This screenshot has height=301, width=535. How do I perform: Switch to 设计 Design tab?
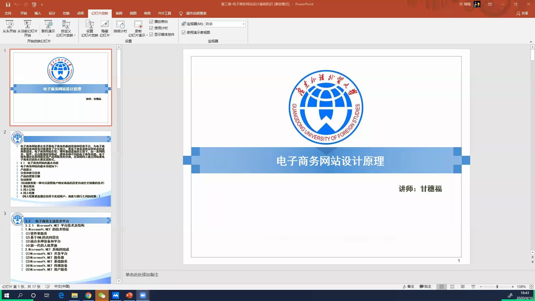point(52,13)
